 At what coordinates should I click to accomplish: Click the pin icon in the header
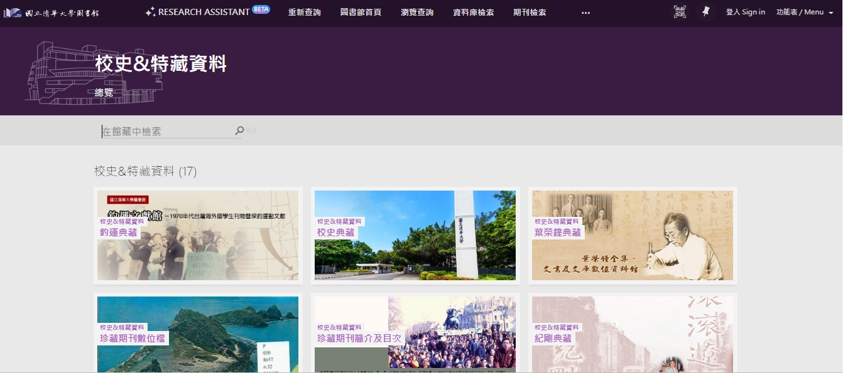pos(705,11)
